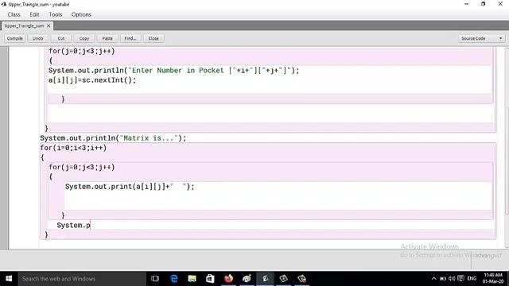This screenshot has width=509, height=286.
Task: Click the "Enter Number in Pocket" println line
Action: (x=173, y=71)
